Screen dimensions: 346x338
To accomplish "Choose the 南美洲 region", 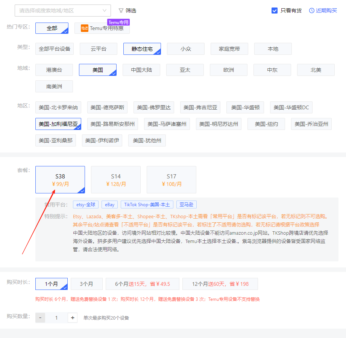I will click(54, 86).
